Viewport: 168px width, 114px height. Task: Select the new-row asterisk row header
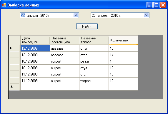[15, 87]
